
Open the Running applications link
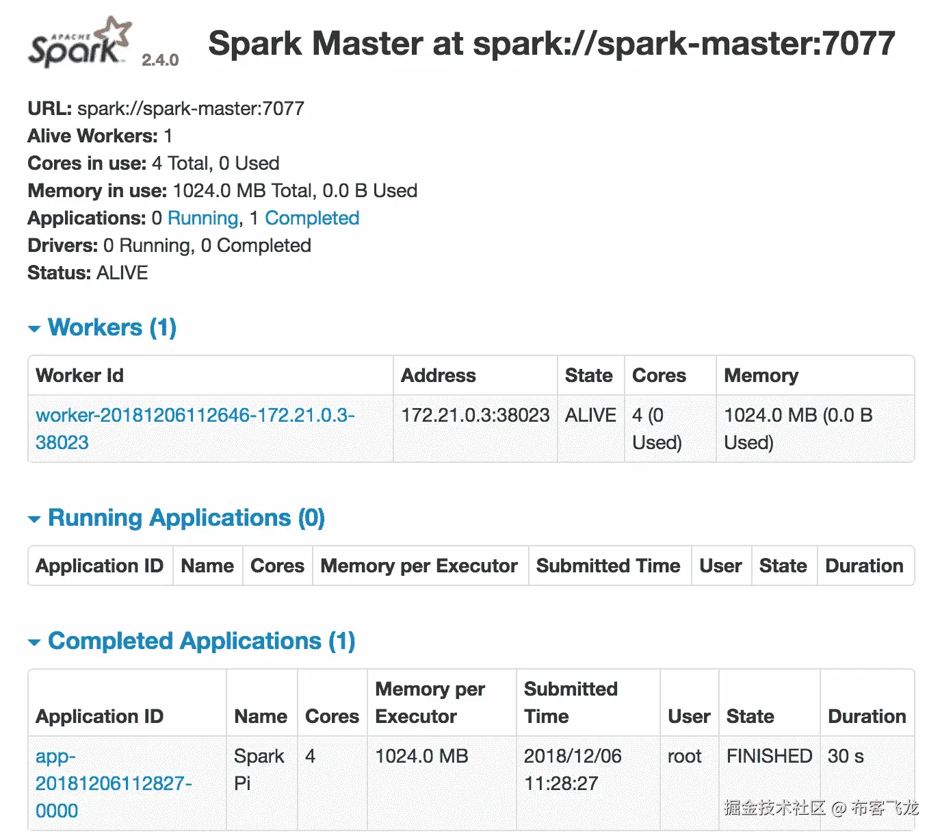coord(203,218)
